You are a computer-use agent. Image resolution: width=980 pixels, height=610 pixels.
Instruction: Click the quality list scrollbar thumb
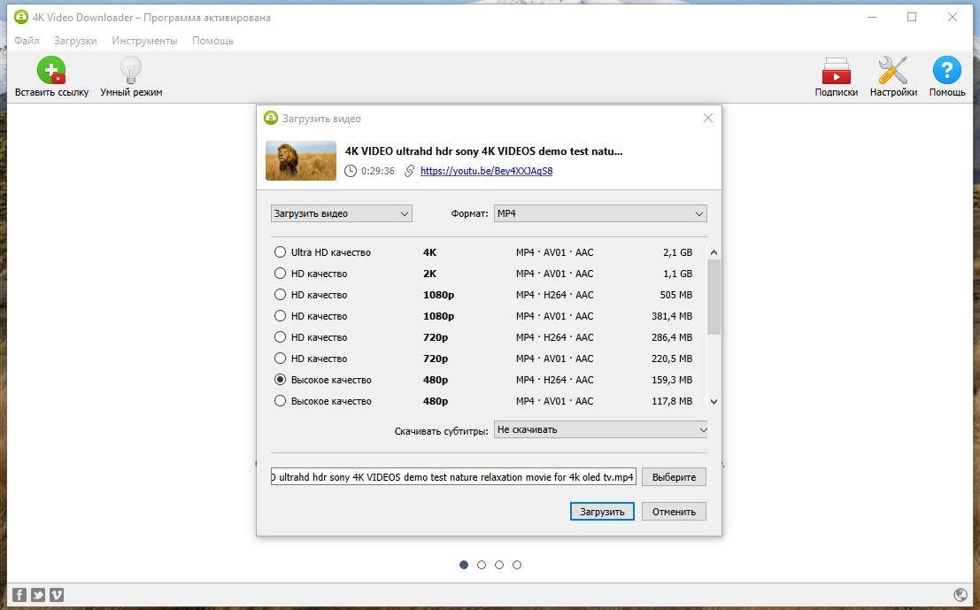[714, 297]
